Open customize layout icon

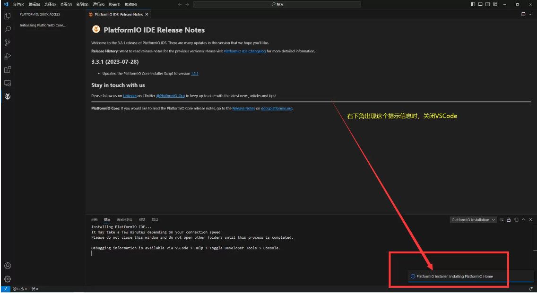pos(495,4)
